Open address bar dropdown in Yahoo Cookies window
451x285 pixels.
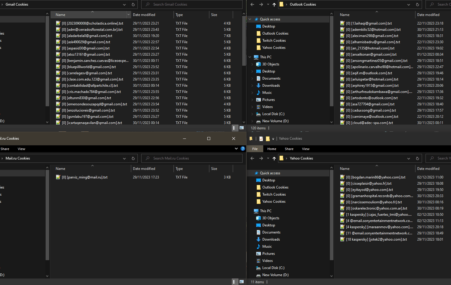[409, 158]
